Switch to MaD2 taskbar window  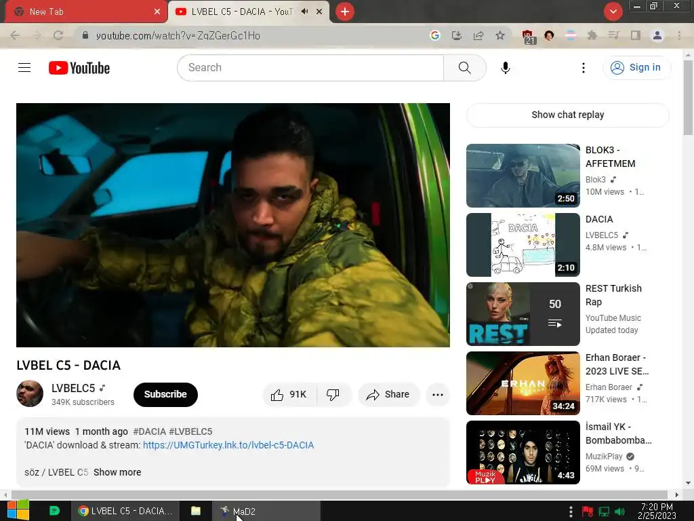[266, 512]
